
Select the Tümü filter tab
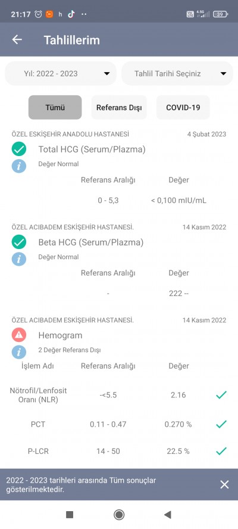55,108
